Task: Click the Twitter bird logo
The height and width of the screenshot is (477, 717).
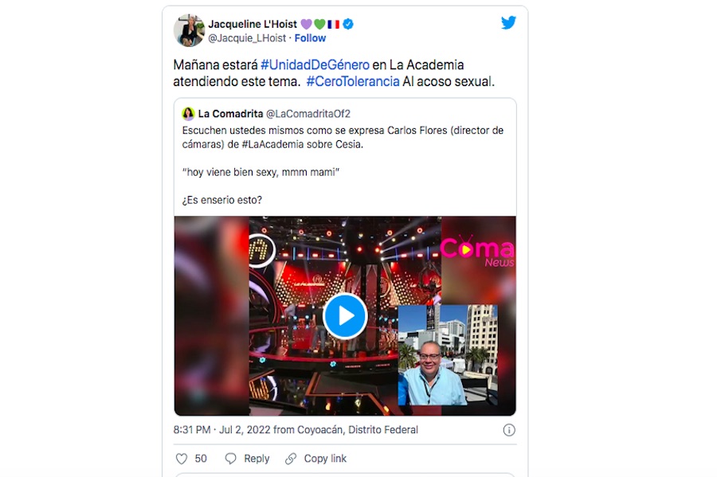Action: click(508, 22)
